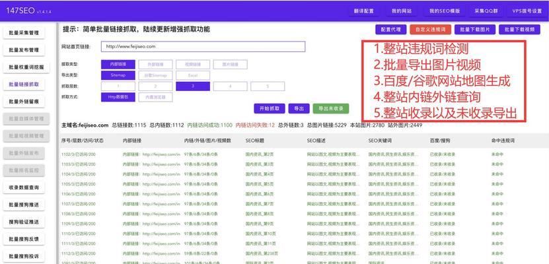This screenshot has height=264, width=549.
Task: Click 批量下载视频
Action: (x=520, y=30)
